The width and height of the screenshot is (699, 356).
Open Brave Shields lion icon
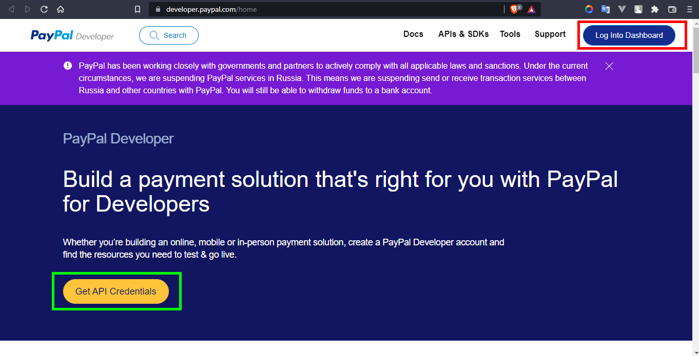[515, 9]
